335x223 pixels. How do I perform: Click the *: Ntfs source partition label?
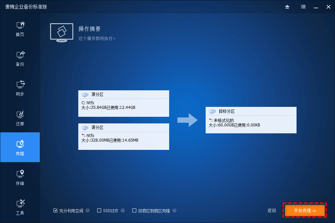click(88, 136)
